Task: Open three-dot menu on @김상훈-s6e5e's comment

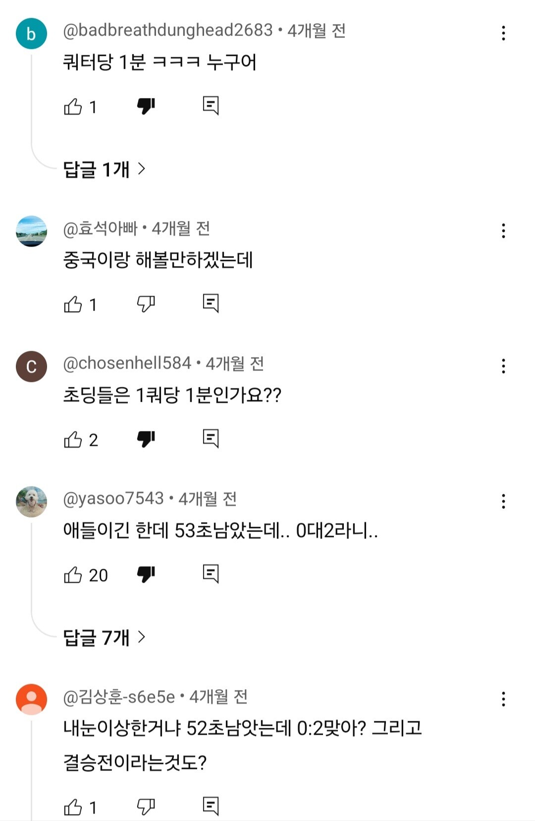Action: pos(503,699)
